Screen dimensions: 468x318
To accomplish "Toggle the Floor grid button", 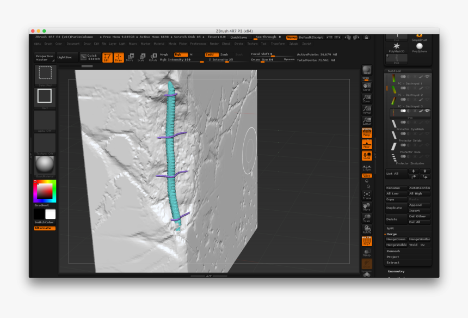I will [x=367, y=144].
